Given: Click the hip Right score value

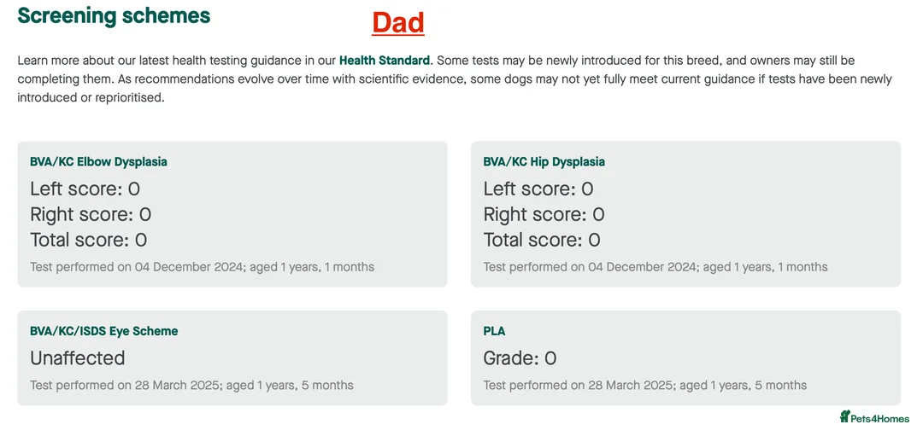Looking at the screenshot, I should pos(598,214).
